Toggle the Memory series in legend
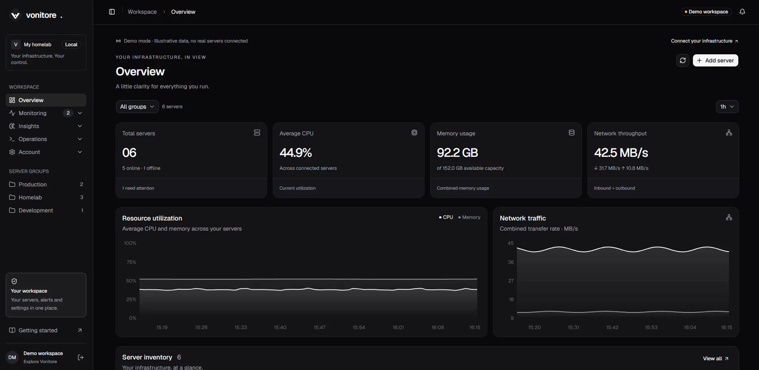Viewport: 759px width, 370px height. click(x=469, y=217)
